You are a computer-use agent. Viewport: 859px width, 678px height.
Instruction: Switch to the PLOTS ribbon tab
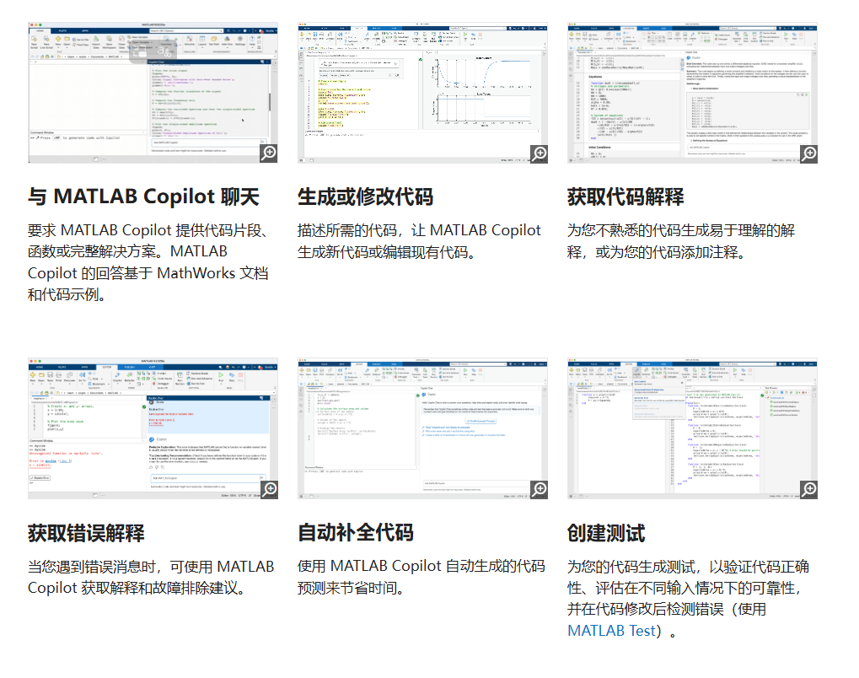62,30
